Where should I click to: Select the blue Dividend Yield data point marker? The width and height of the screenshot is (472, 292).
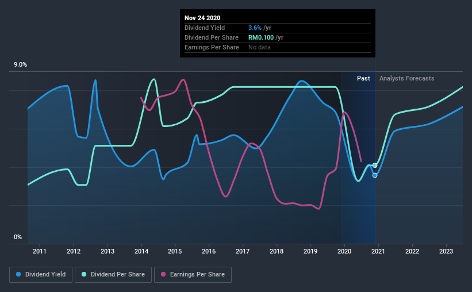[375, 175]
